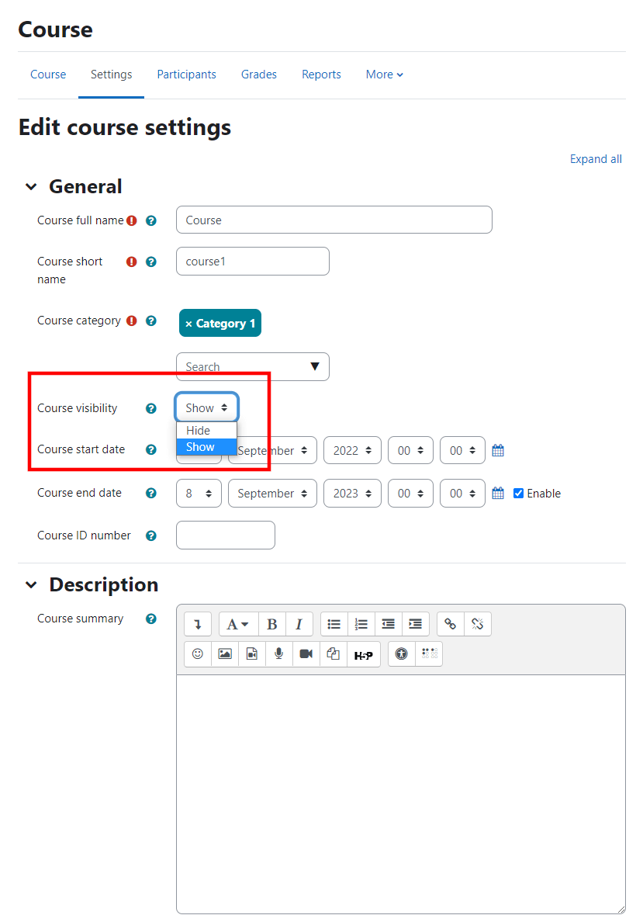Collapse the General section chevron
The width and height of the screenshot is (643, 922).
[31, 186]
